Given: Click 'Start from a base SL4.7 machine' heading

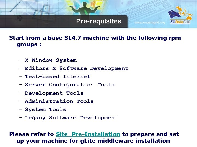Looking at the screenshot, I should coord(95,41).
